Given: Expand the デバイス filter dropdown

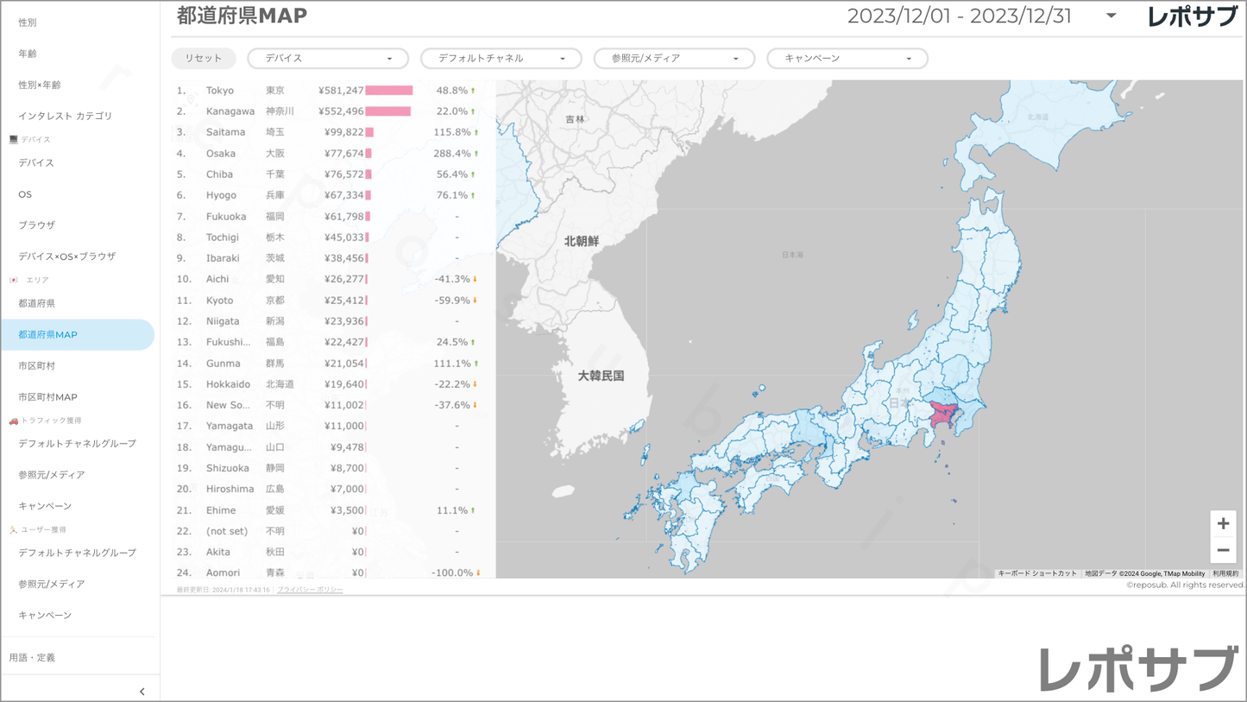Looking at the screenshot, I should click(x=328, y=59).
